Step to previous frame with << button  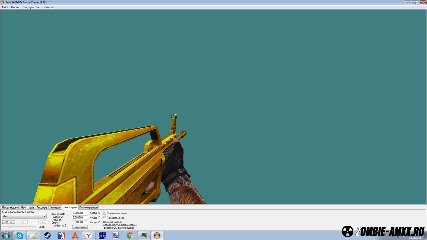[23, 222]
